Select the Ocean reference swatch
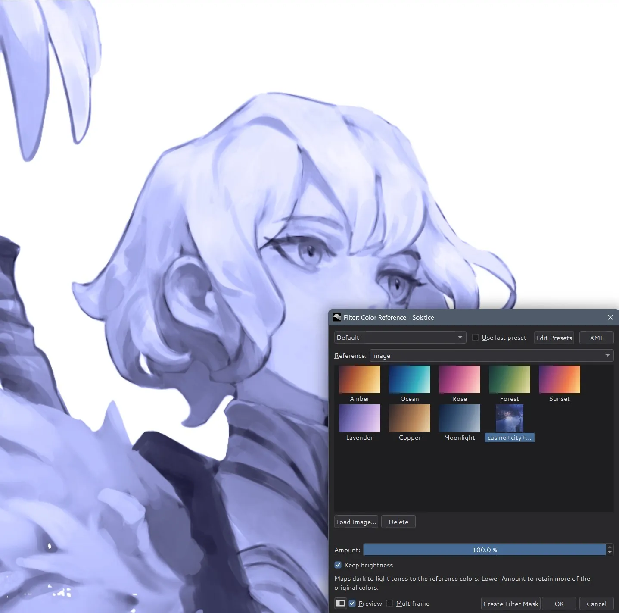619x613 pixels. [x=410, y=380]
